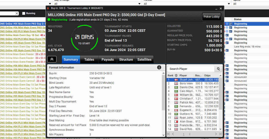This screenshot has height=139, width=269.
Task: Click the partypoker diamond logo in title bar
Action: coord(48,8)
